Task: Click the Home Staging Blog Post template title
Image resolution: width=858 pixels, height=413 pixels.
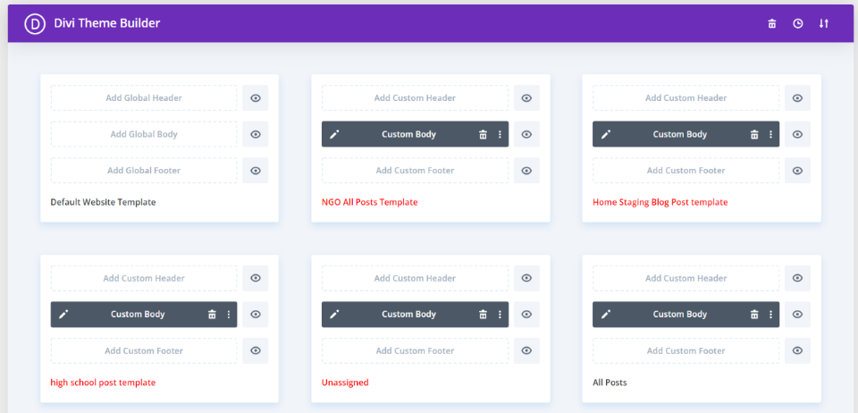Action: tap(660, 202)
